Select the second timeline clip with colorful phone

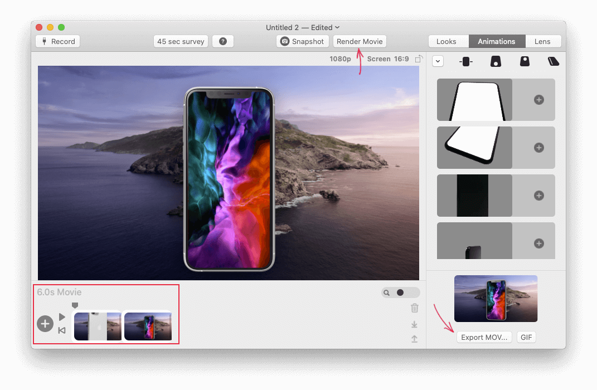click(x=148, y=326)
